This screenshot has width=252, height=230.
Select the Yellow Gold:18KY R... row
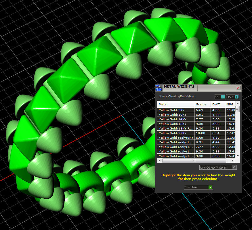pos(196,128)
